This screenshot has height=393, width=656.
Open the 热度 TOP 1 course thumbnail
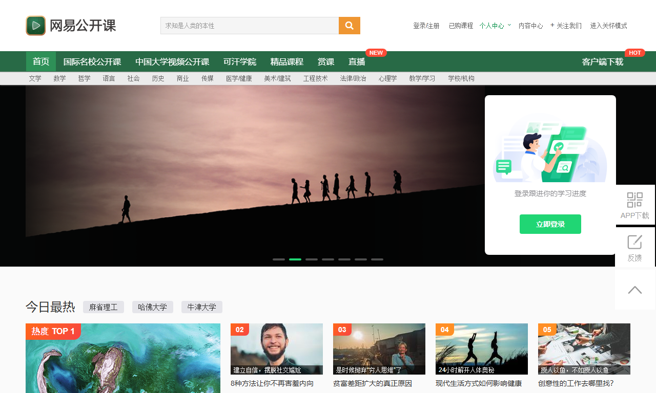tap(123, 358)
